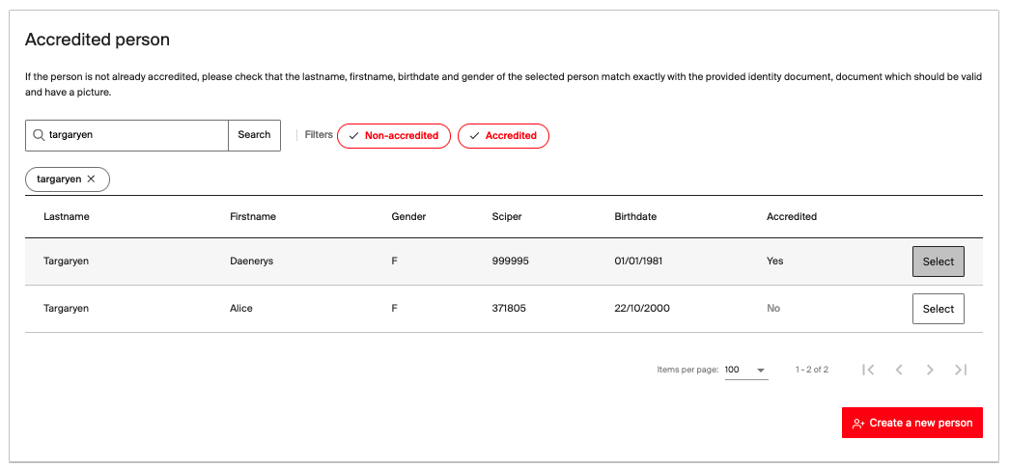Create a new person
The image size is (1009, 468).
[912, 423]
